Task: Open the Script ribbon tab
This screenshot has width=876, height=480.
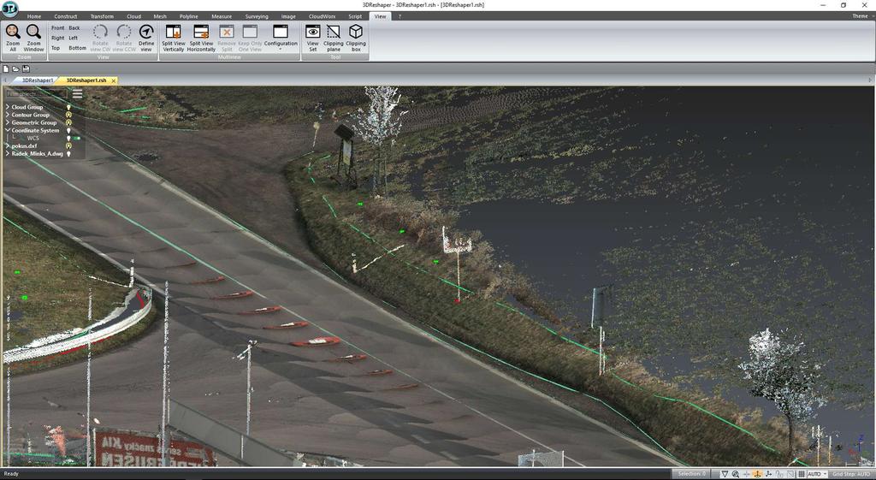Action: (355, 16)
